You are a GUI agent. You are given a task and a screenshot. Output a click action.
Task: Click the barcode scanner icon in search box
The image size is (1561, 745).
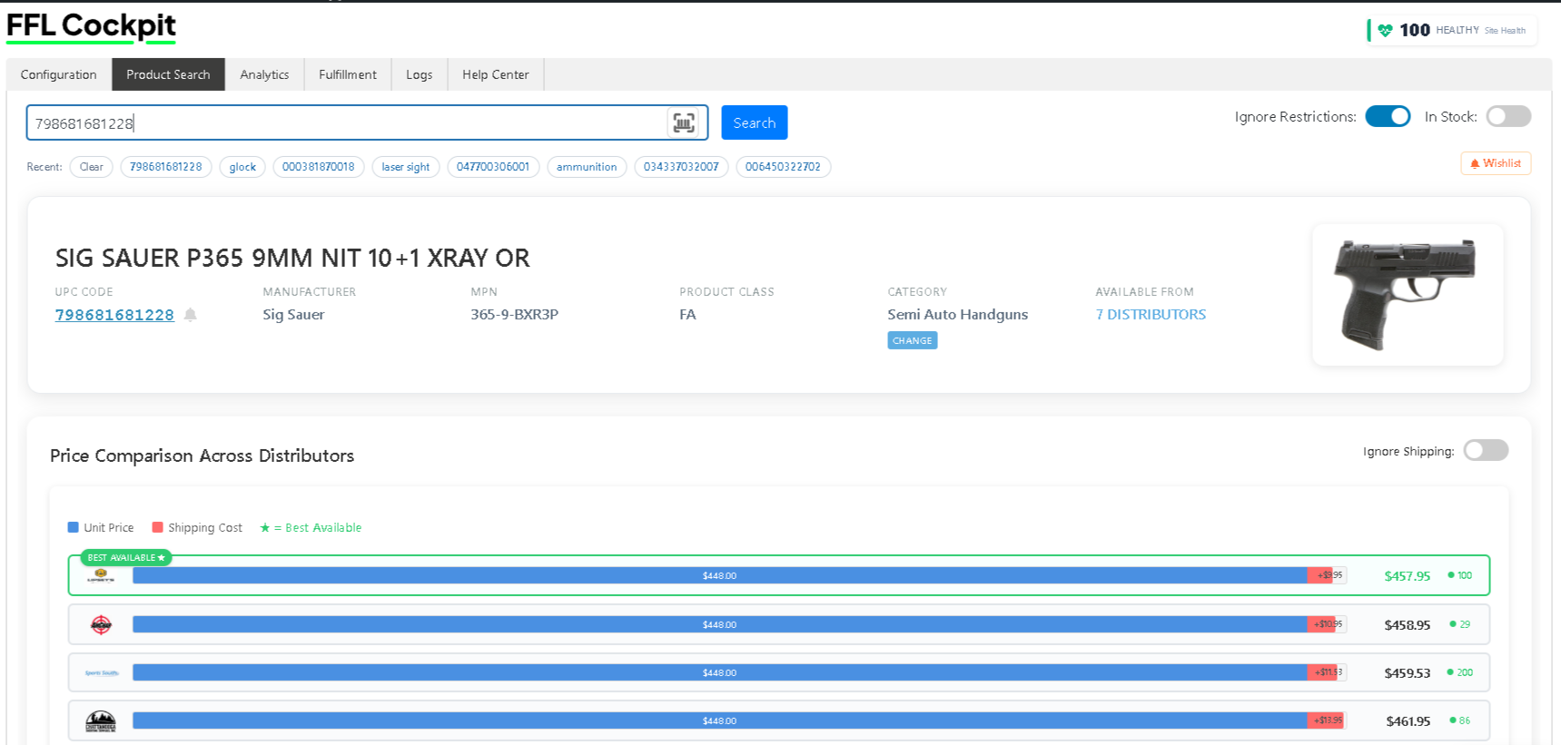tap(684, 123)
